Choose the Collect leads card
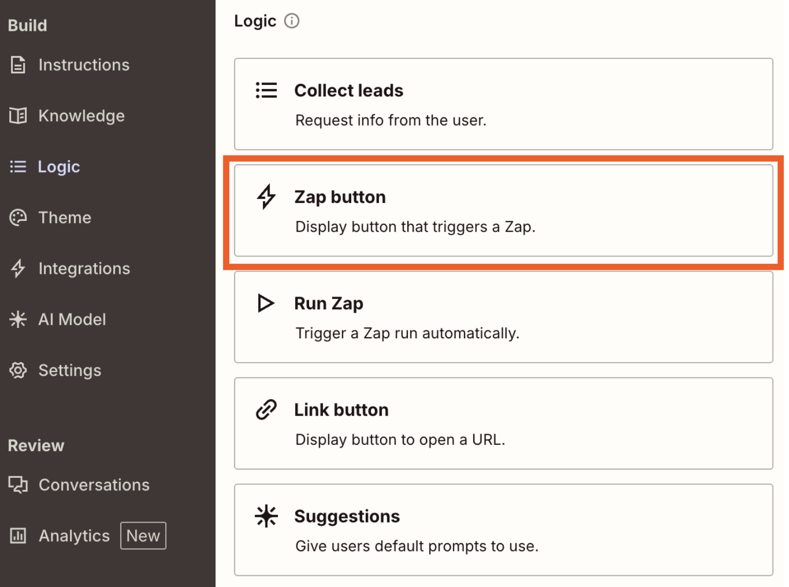The image size is (789, 587). click(x=503, y=104)
